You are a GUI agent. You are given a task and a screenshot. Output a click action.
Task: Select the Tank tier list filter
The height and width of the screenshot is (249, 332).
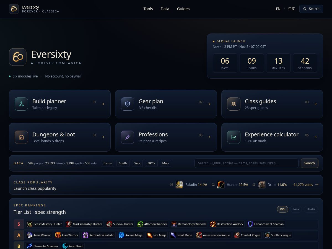[296, 209]
